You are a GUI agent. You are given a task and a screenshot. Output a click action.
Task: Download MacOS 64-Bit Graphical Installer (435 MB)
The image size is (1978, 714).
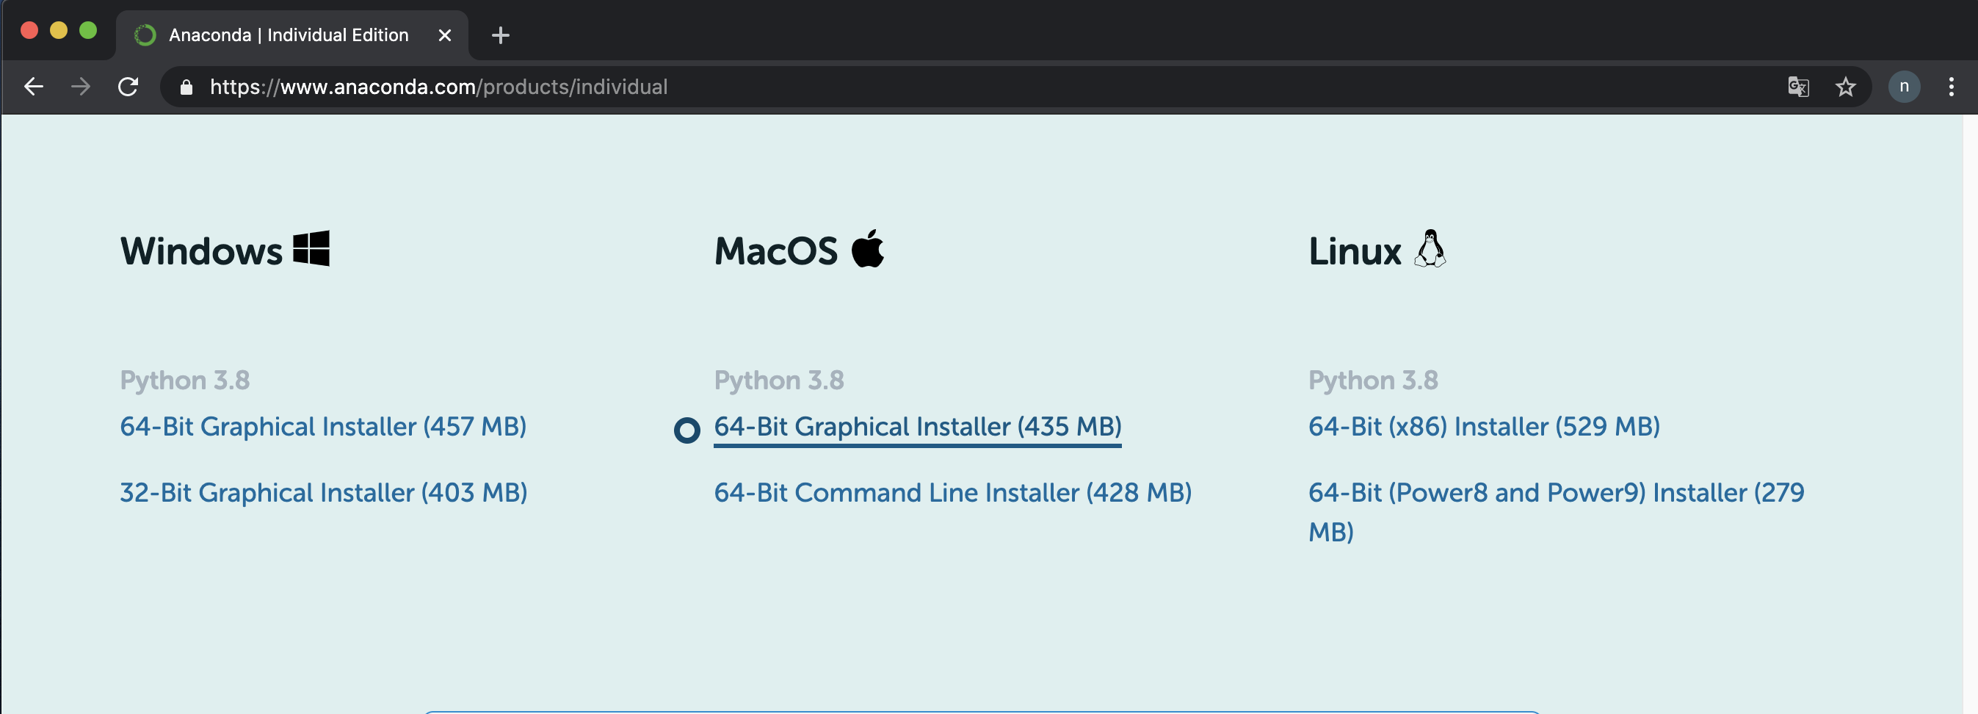pyautogui.click(x=918, y=427)
